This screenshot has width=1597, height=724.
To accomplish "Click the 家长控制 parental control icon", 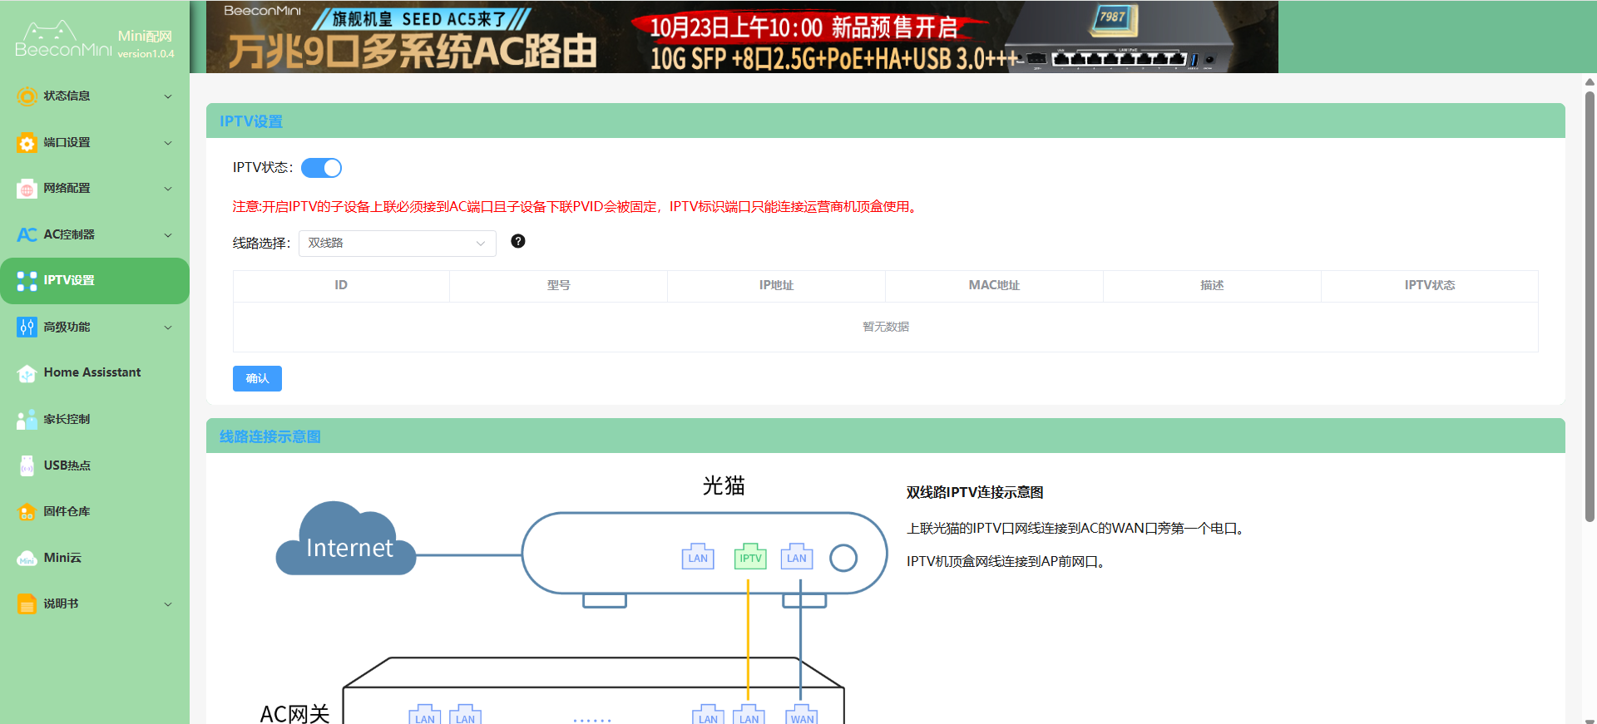I will tap(27, 420).
